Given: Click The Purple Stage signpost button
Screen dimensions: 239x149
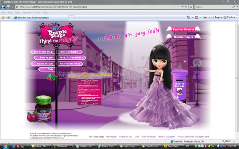Looking at the screenshot, I should tap(43, 52).
